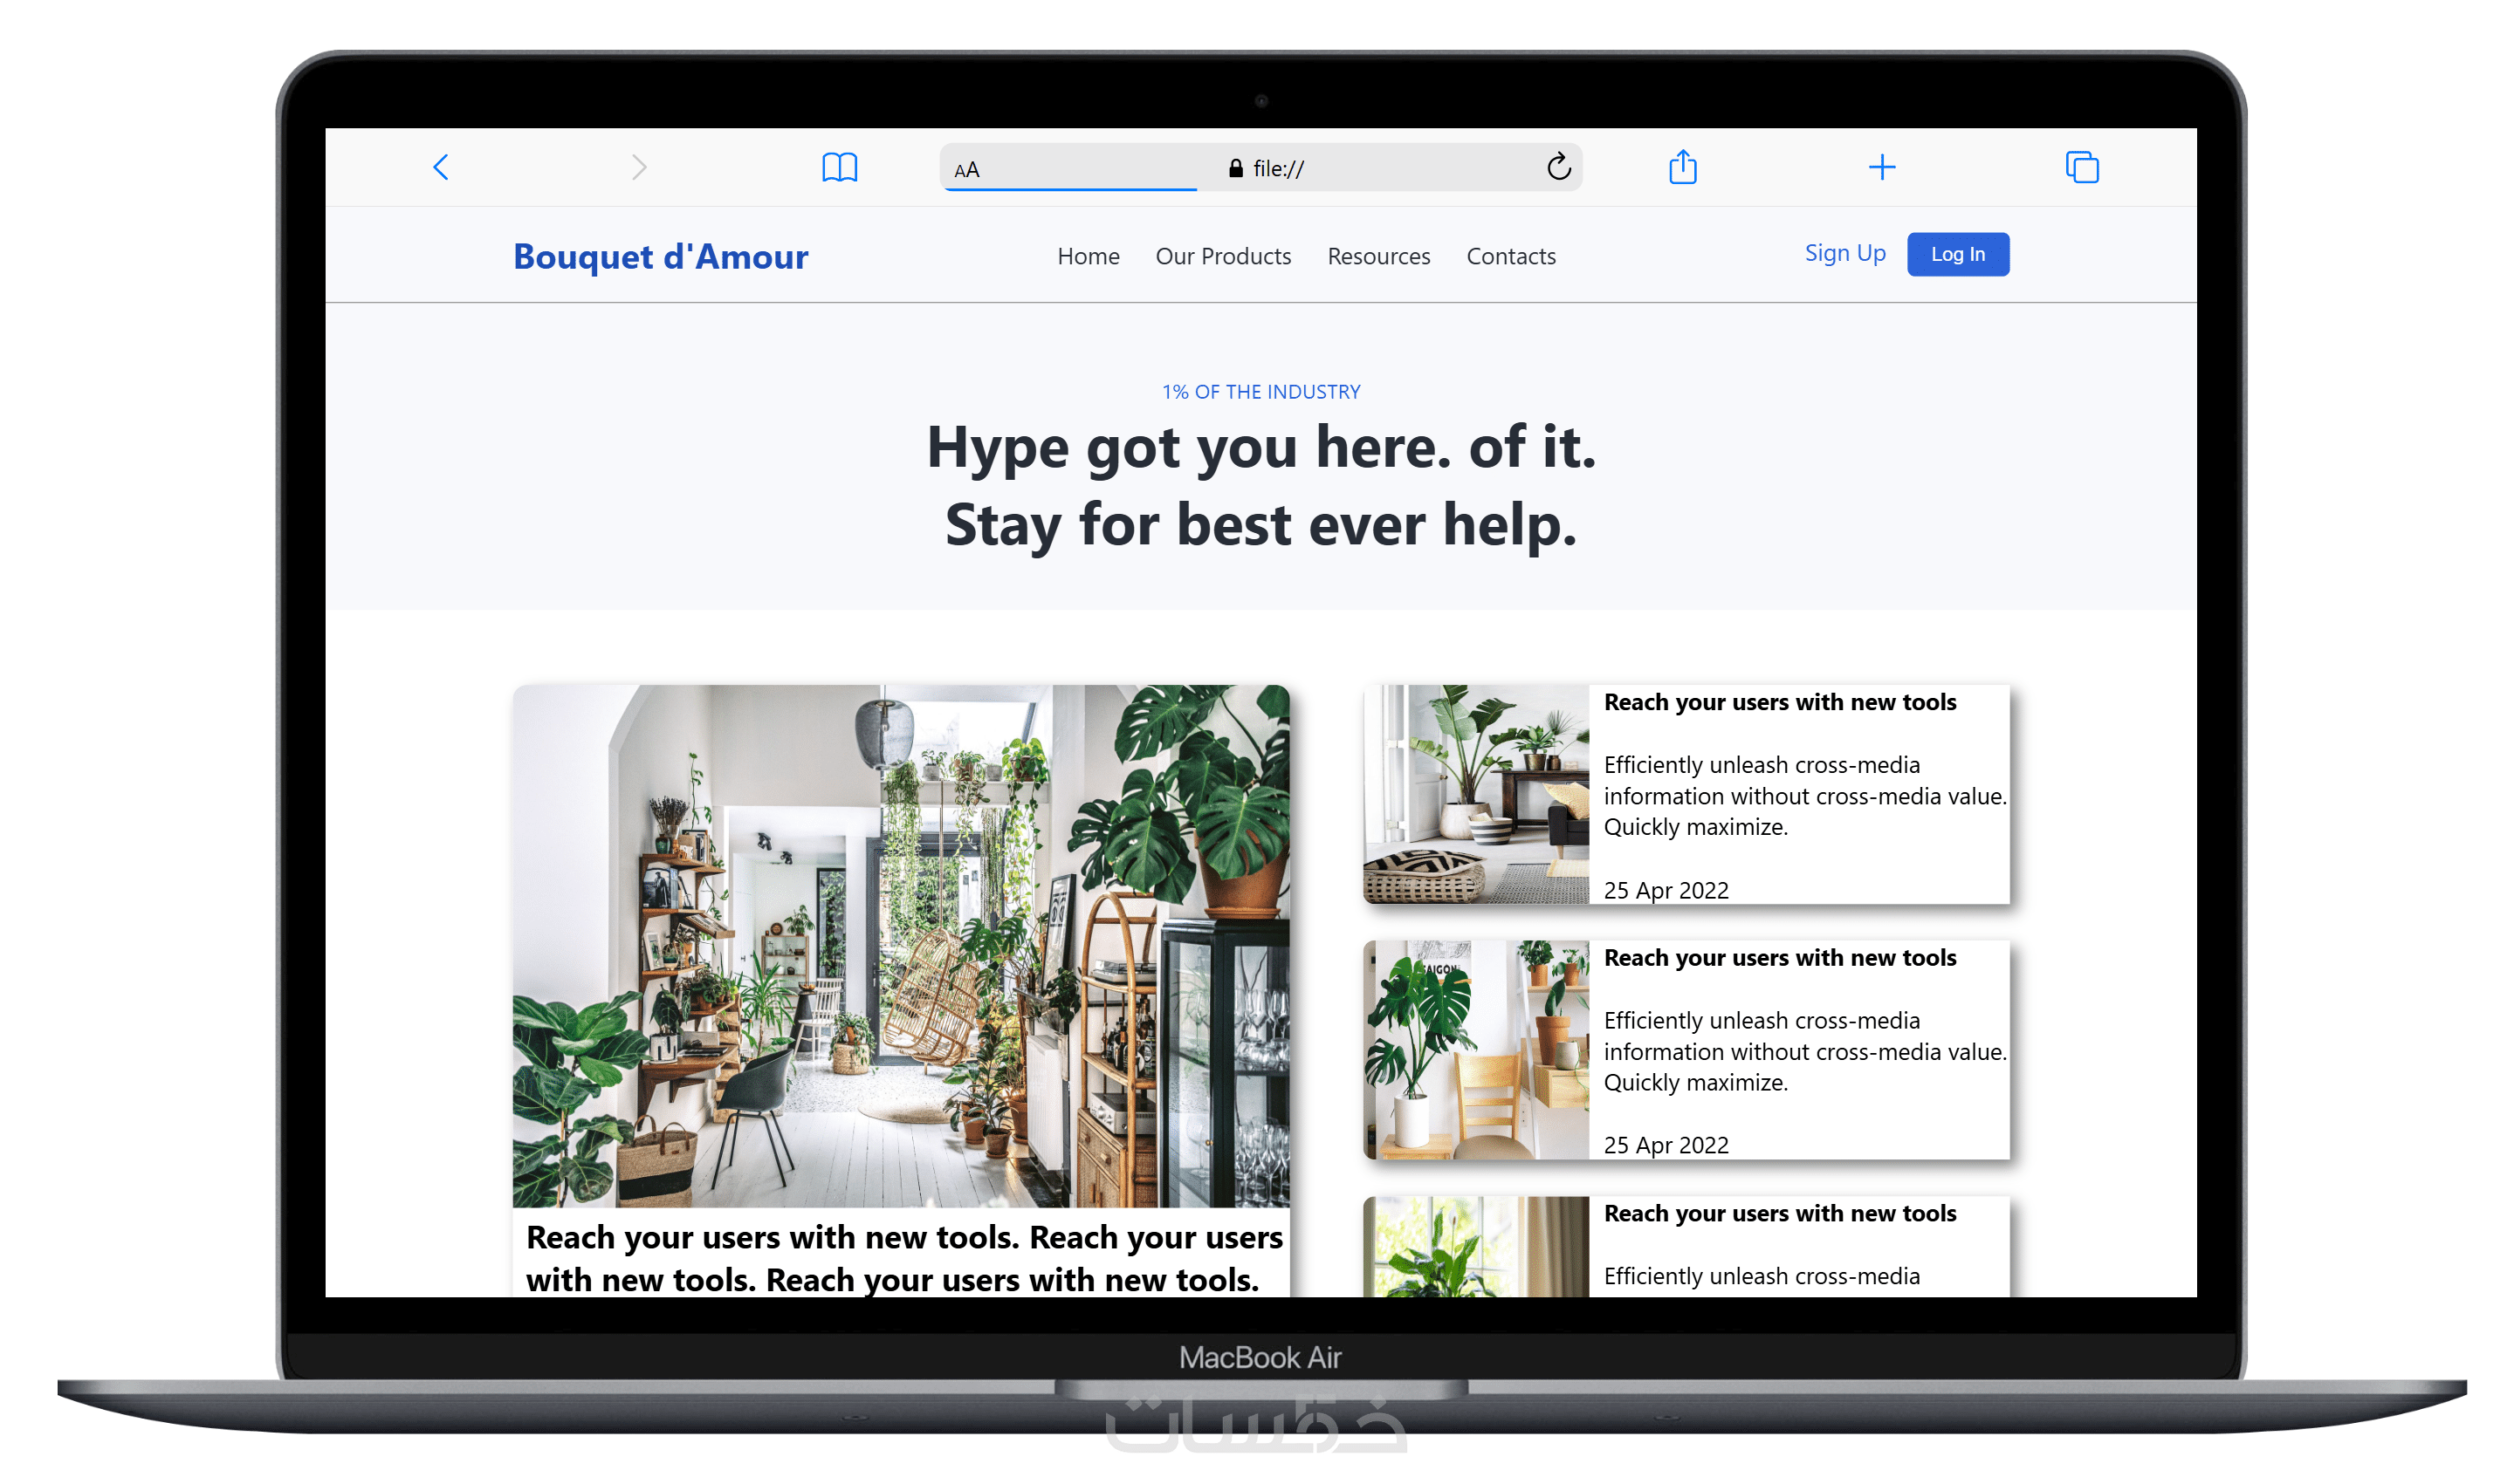This screenshot has width=2514, height=1484.
Task: Click the Sign Up link
Action: (1844, 253)
